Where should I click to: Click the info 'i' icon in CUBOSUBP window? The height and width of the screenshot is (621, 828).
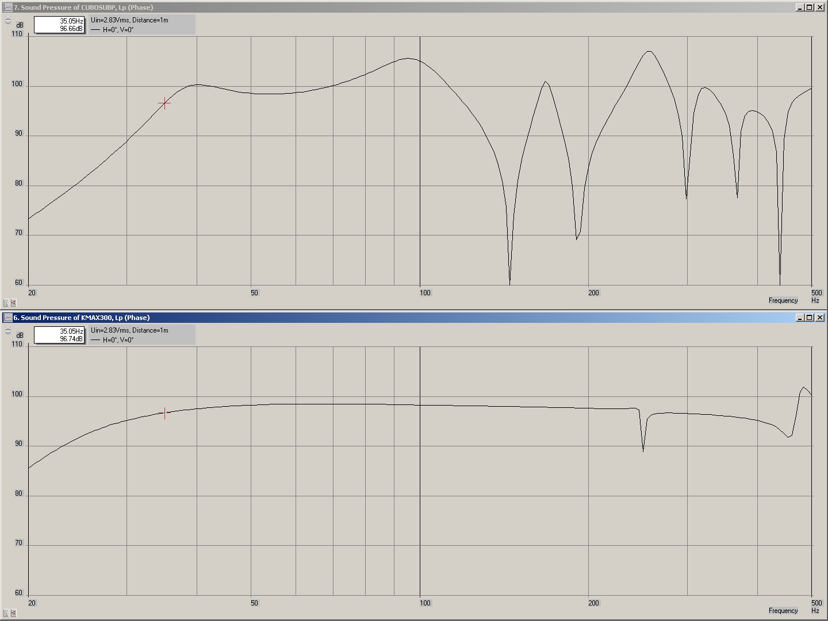tap(6, 303)
